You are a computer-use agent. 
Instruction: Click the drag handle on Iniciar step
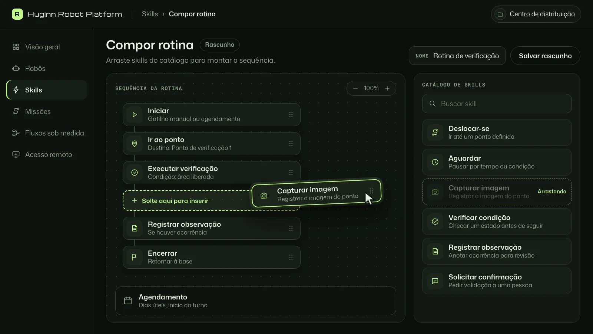[x=291, y=115]
